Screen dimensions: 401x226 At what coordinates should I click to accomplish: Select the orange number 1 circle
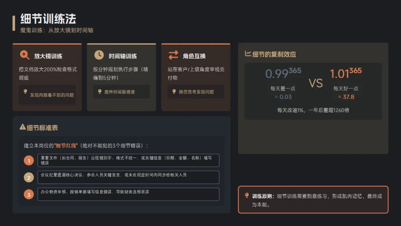(x=29, y=161)
